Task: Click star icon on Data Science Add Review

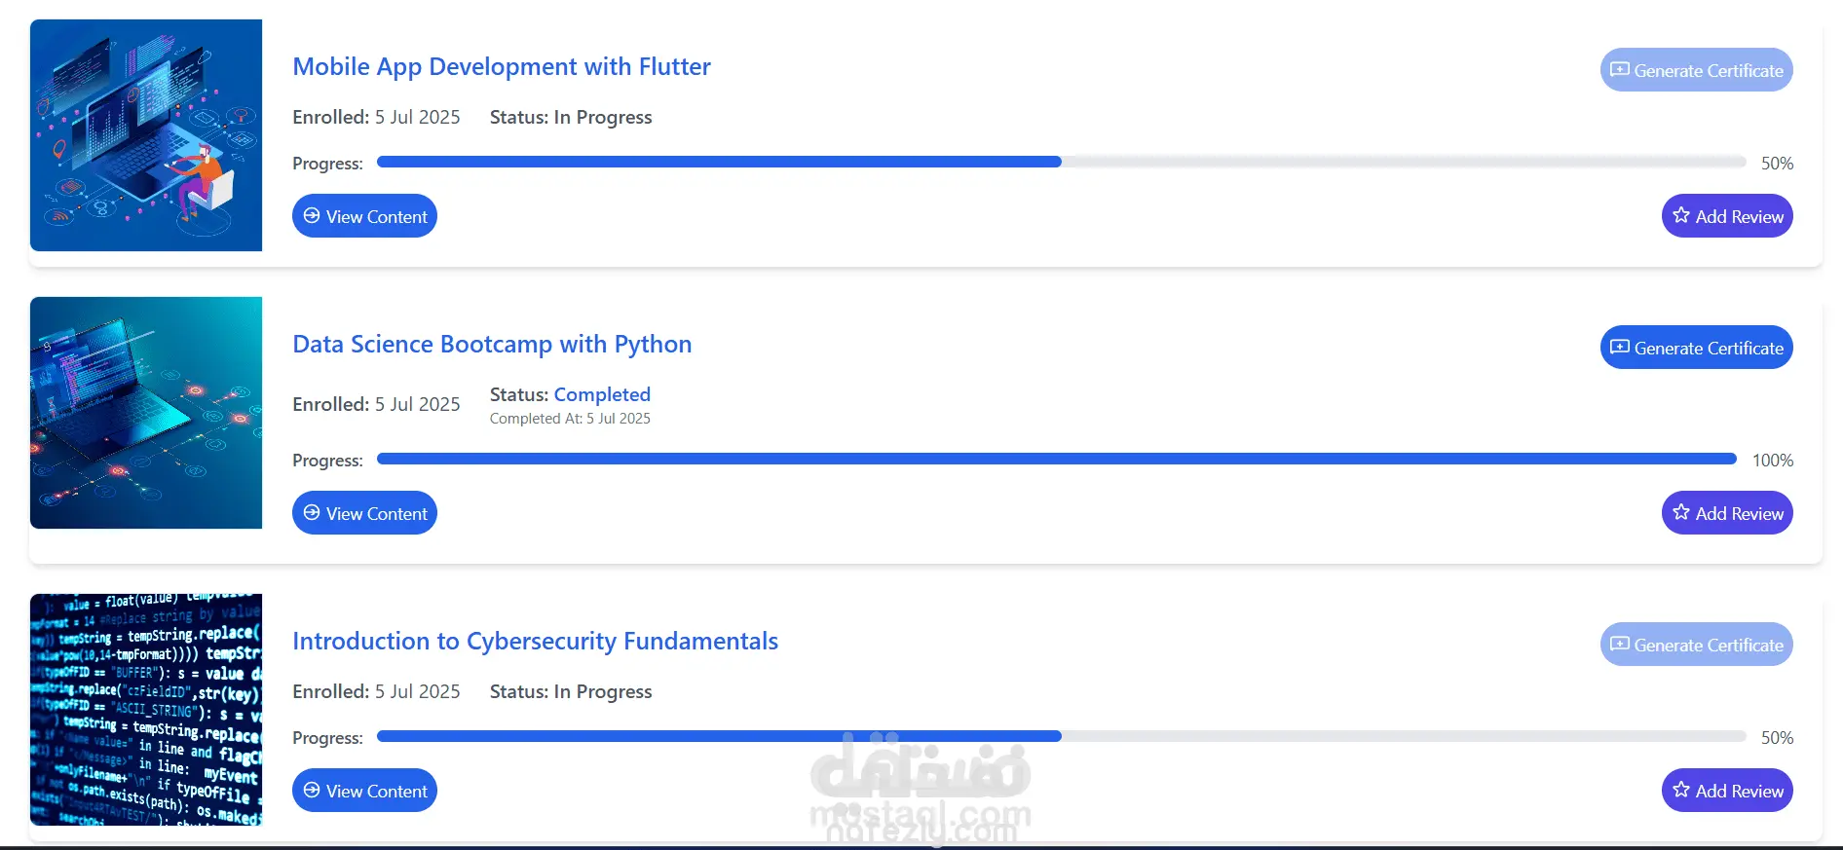Action: point(1681,512)
